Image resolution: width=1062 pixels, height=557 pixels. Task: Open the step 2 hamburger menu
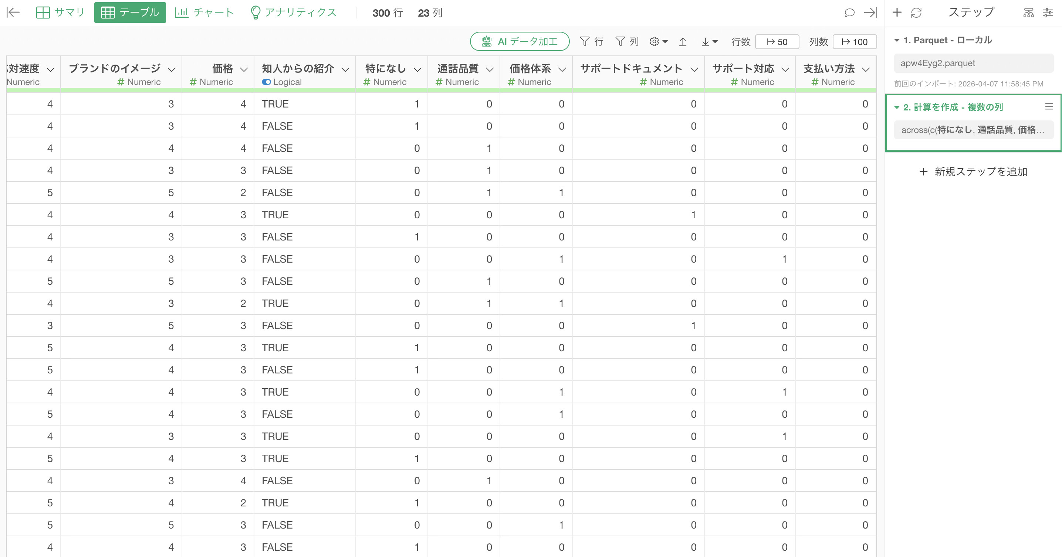(x=1049, y=107)
